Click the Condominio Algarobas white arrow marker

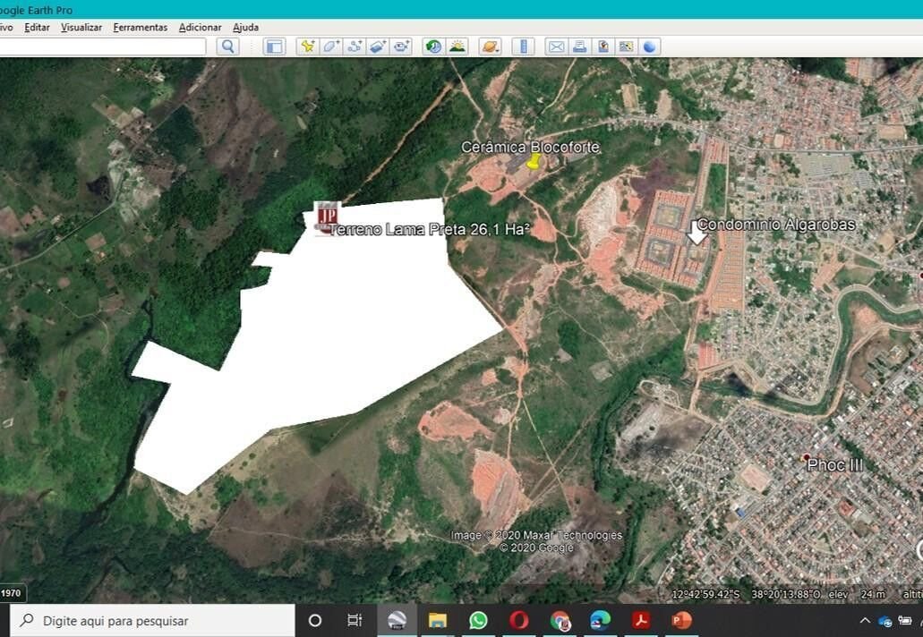pos(697,233)
